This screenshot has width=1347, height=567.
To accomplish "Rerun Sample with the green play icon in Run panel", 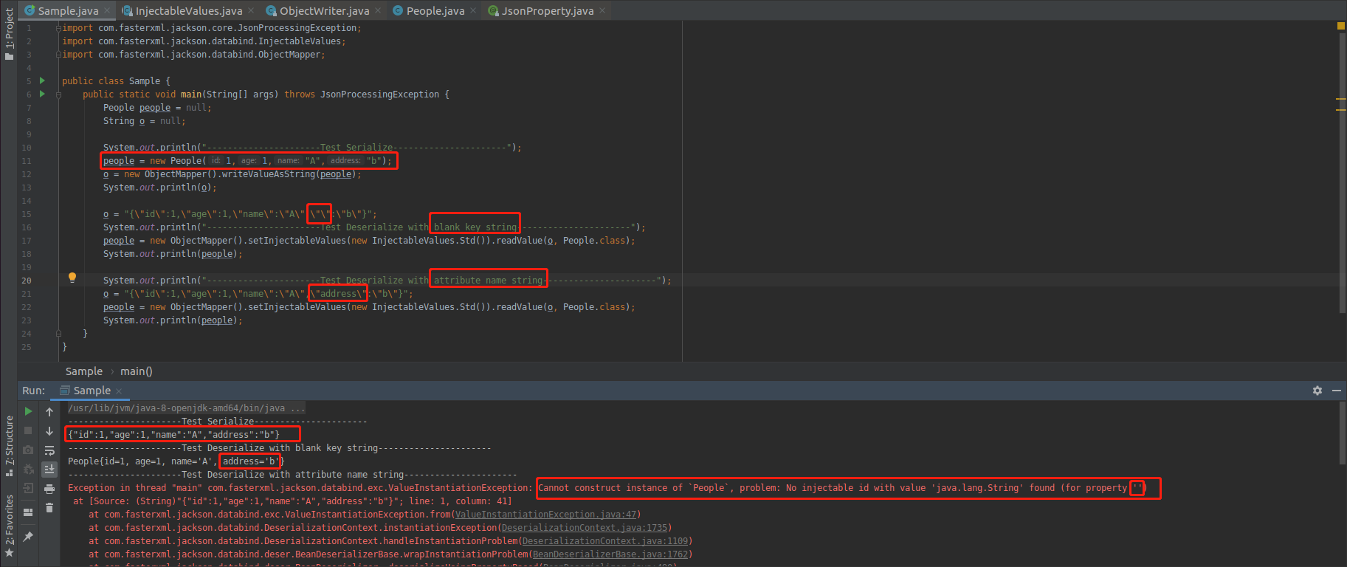I will [28, 411].
